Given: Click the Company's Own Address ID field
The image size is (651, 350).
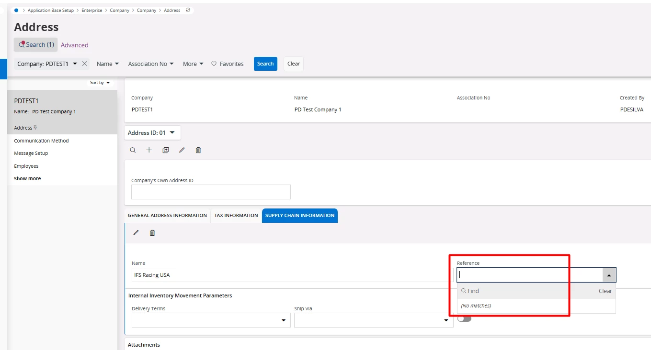Looking at the screenshot, I should tap(211, 192).
